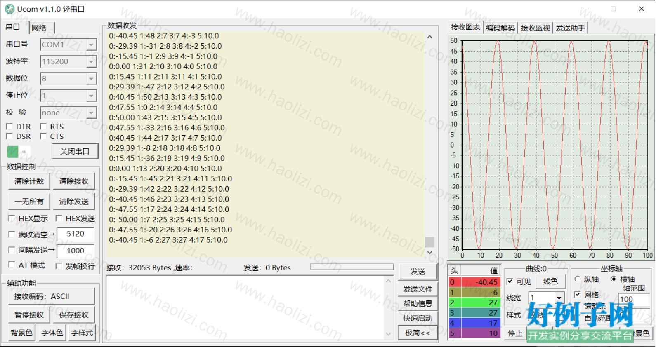Open the 波特率 115200 dropdown
656x347 pixels.
(x=91, y=62)
